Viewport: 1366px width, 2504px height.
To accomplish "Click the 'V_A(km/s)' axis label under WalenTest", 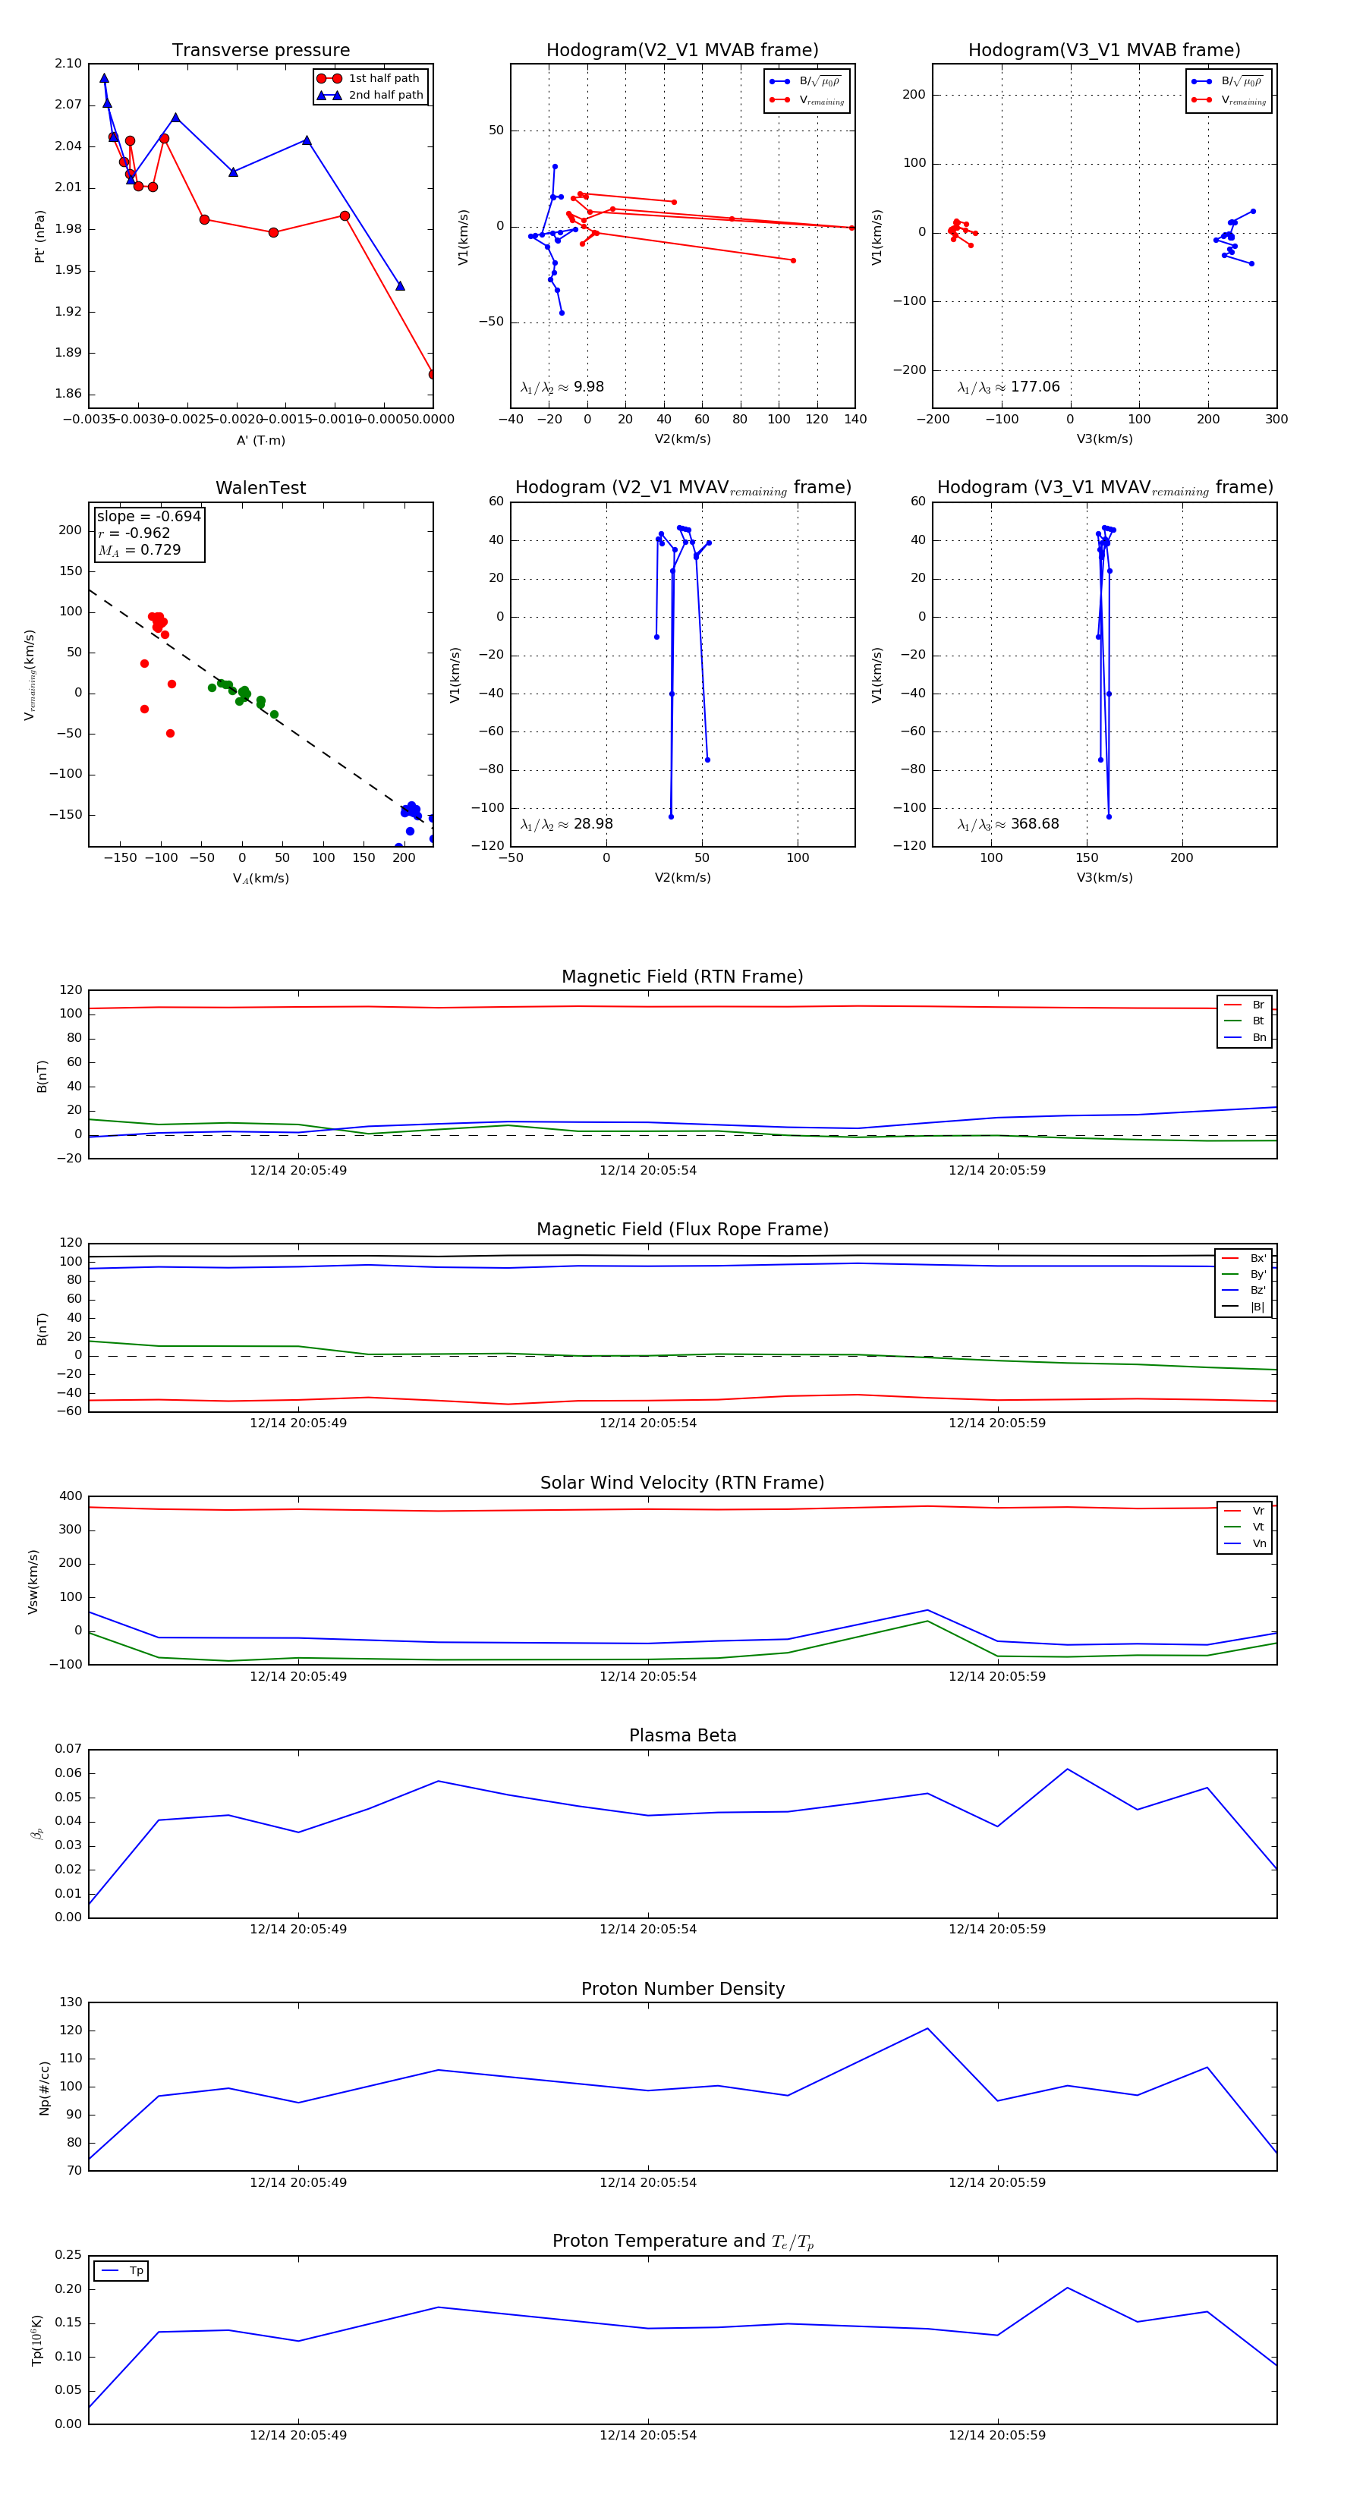I will click(260, 879).
